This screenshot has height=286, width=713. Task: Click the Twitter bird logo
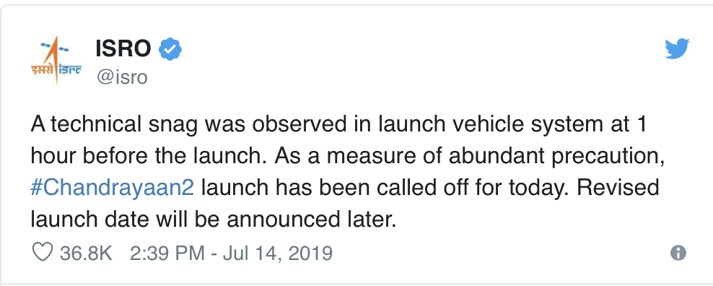tap(677, 49)
